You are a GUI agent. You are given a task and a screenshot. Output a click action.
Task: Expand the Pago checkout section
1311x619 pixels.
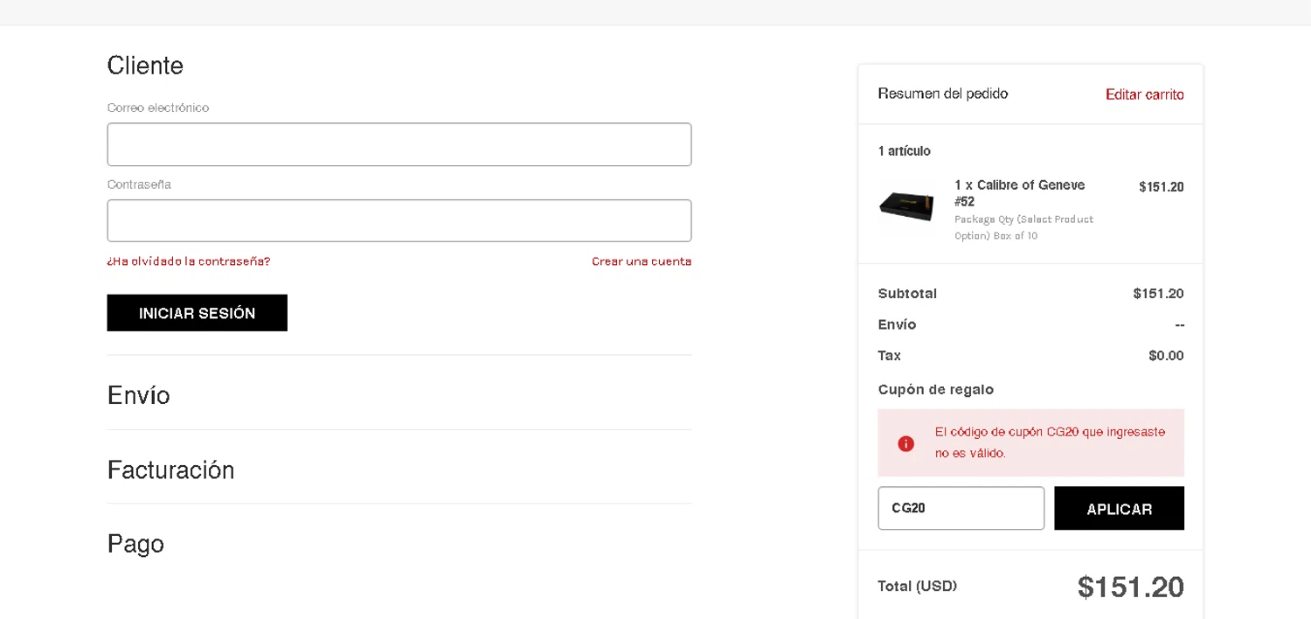[135, 544]
